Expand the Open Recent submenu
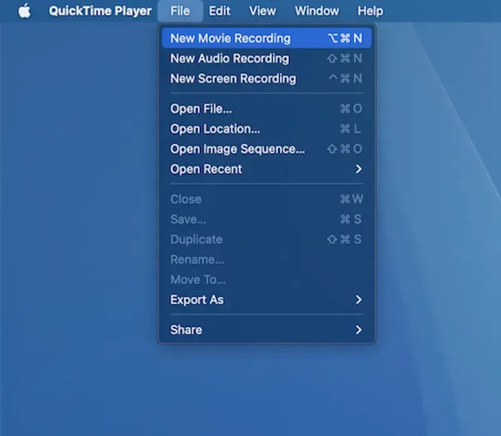This screenshot has height=436, width=501. pyautogui.click(x=267, y=169)
